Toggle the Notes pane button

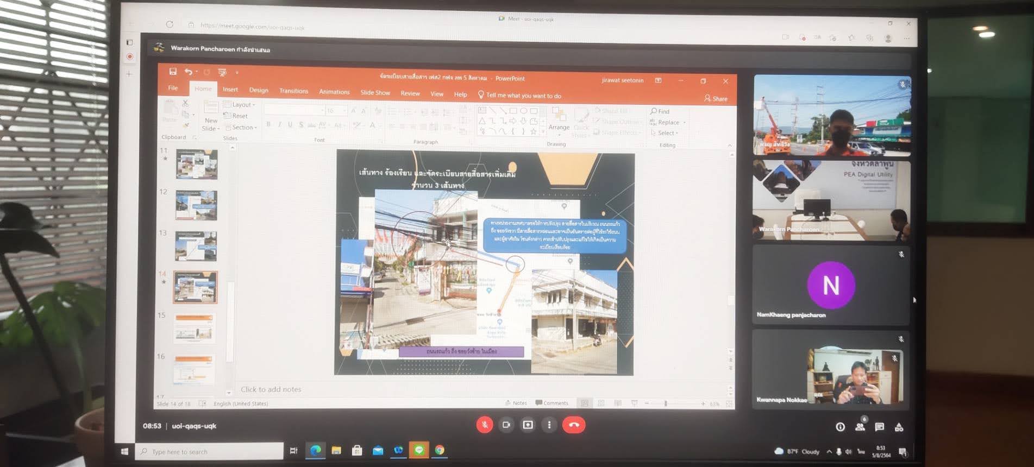(516, 403)
